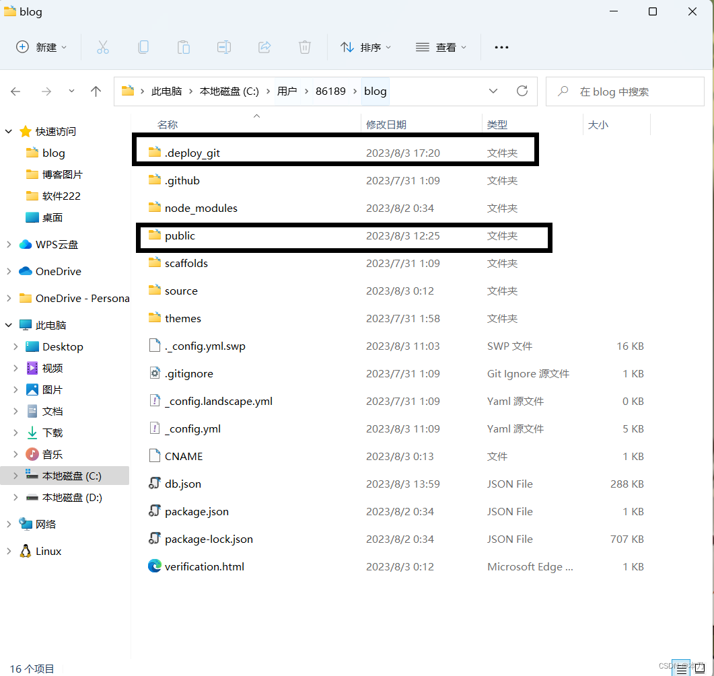
Task: Click the Paste icon in the toolbar
Action: click(183, 46)
